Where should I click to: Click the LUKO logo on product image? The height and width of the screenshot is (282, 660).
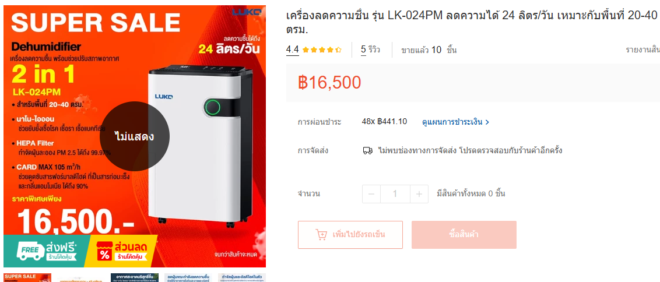click(x=246, y=13)
